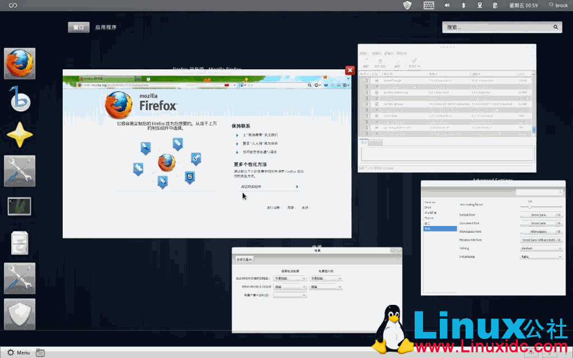Viewport: 573px width, 358px height.
Task: Launch Firefox from the left dock
Action: pos(20,63)
